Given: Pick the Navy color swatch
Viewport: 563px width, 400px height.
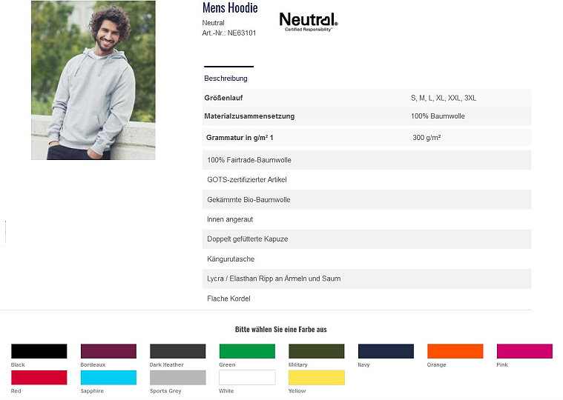Looking at the screenshot, I should coord(386,351).
